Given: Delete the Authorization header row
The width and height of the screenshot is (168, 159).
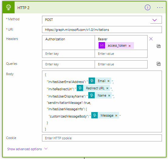Looking at the screenshot, I should (151, 39).
